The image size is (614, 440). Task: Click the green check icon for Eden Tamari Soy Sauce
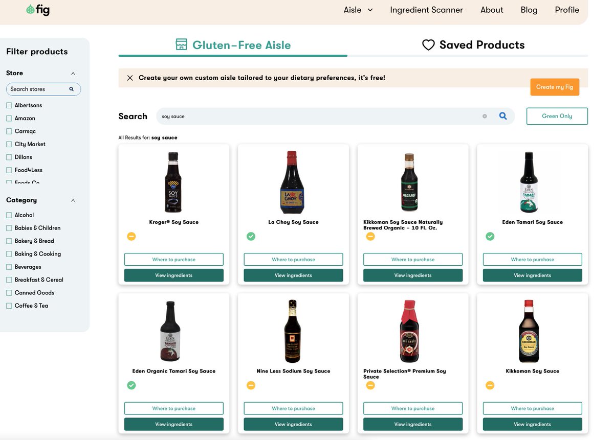pyautogui.click(x=490, y=236)
